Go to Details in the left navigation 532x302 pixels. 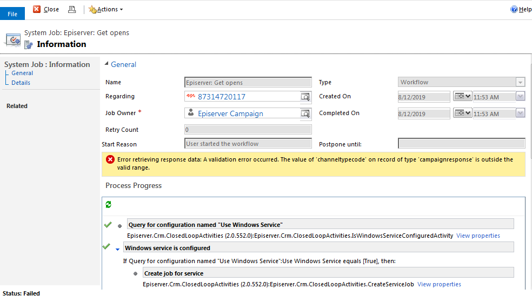click(x=21, y=83)
